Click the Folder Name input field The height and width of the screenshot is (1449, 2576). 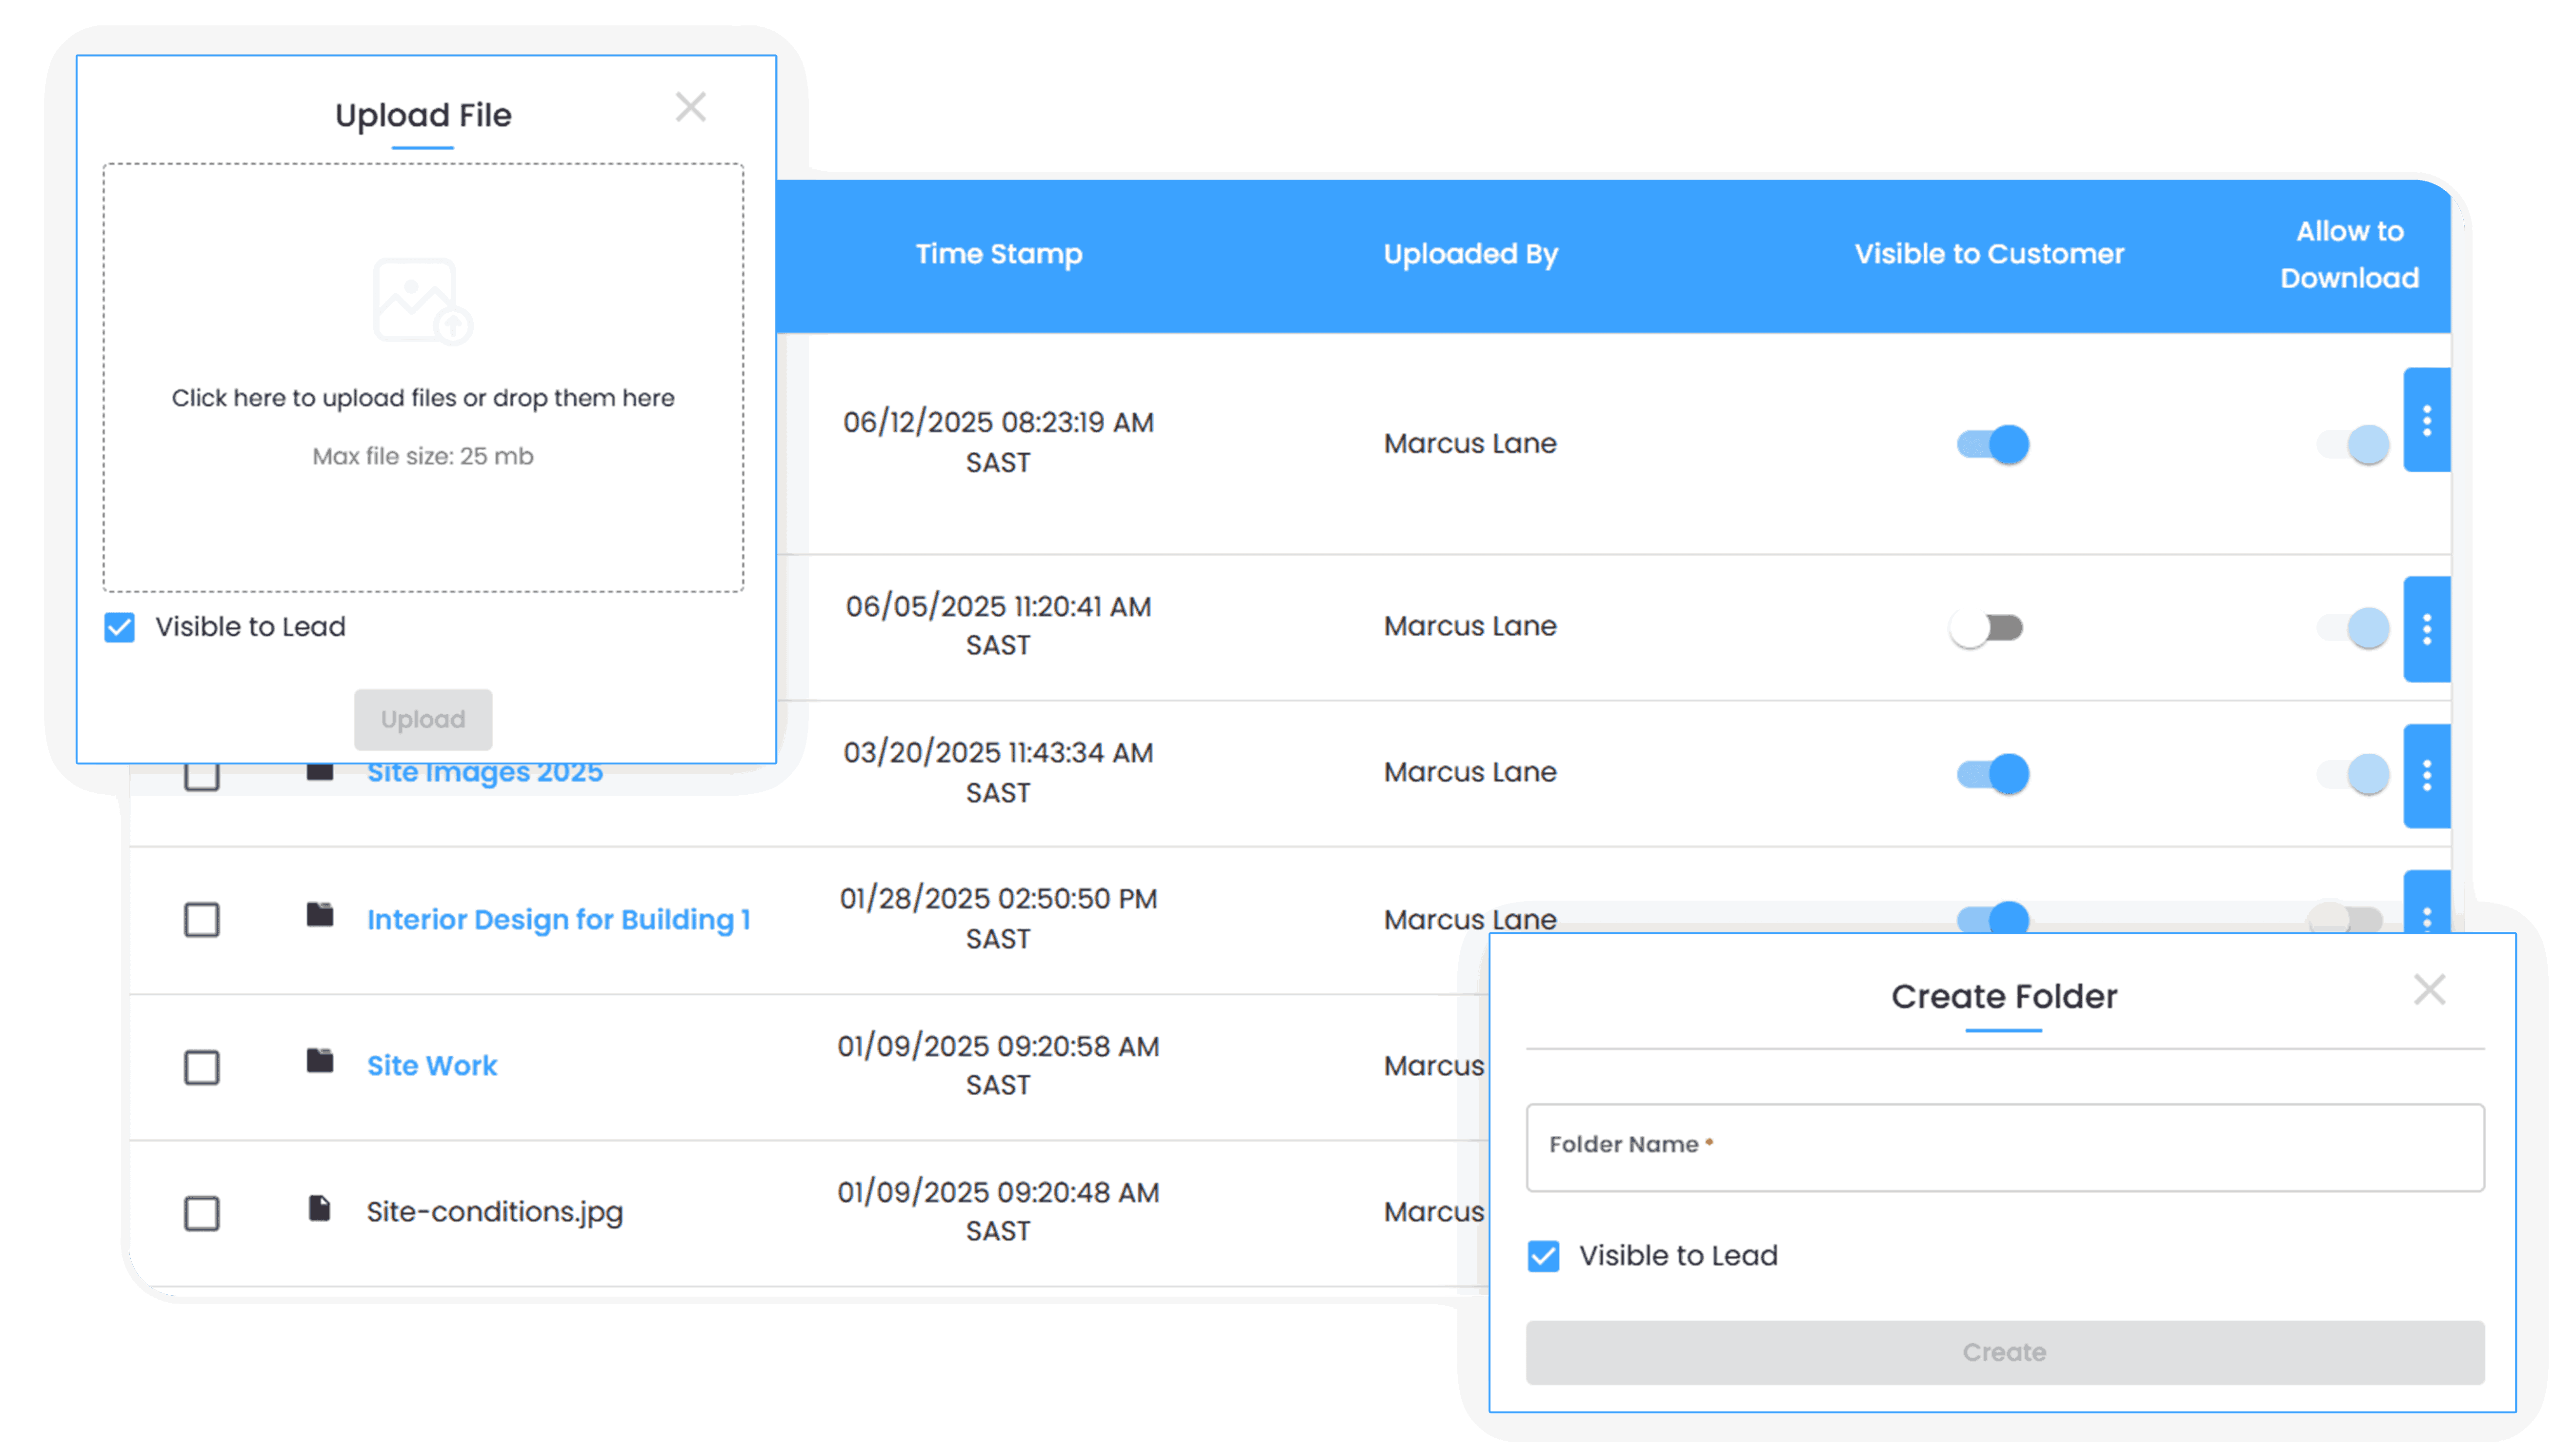coord(2004,1147)
